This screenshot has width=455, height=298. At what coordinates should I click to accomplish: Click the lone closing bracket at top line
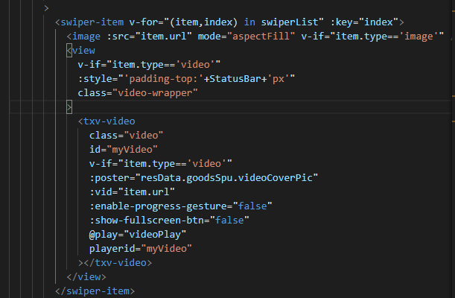pos(46,8)
